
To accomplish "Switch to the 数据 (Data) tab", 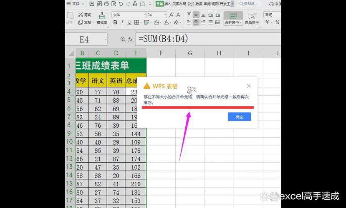I will (199, 4).
